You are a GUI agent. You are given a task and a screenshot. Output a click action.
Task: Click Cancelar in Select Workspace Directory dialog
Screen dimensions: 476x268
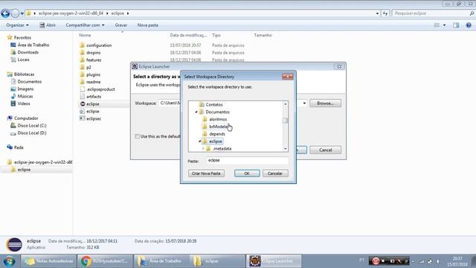click(x=275, y=173)
